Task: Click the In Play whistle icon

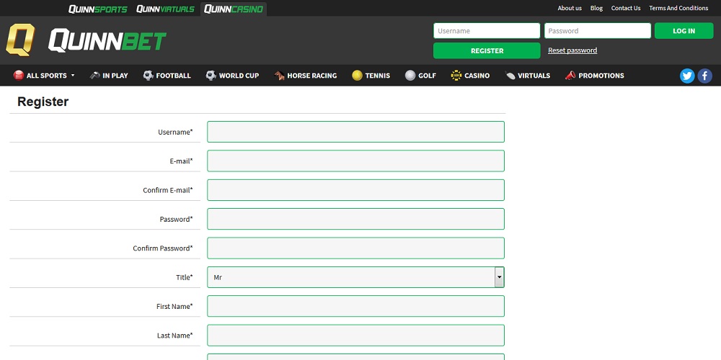Action: coord(94,76)
